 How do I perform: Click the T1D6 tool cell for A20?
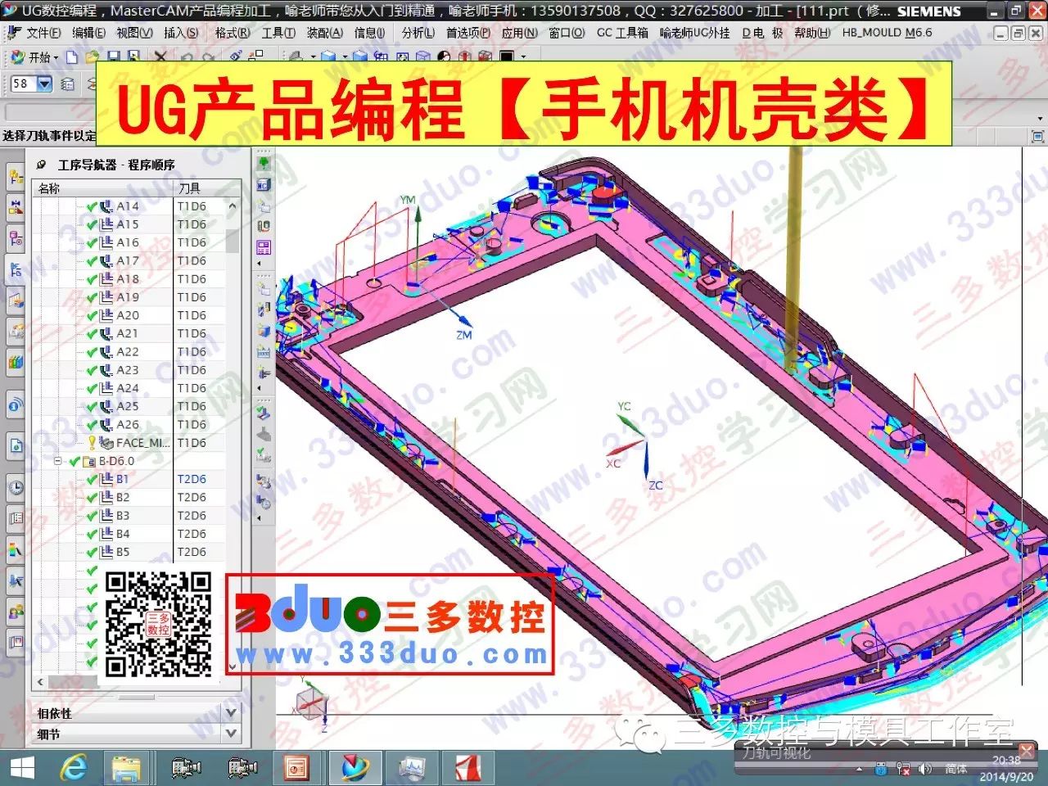click(x=192, y=315)
